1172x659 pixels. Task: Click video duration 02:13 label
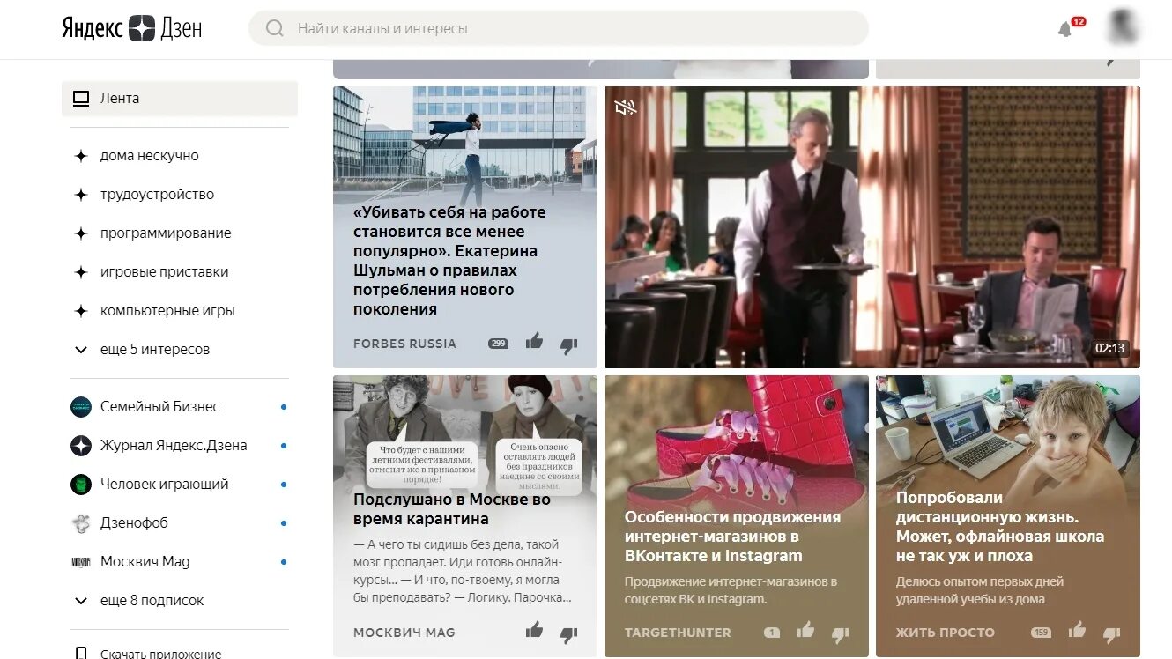click(x=1109, y=348)
